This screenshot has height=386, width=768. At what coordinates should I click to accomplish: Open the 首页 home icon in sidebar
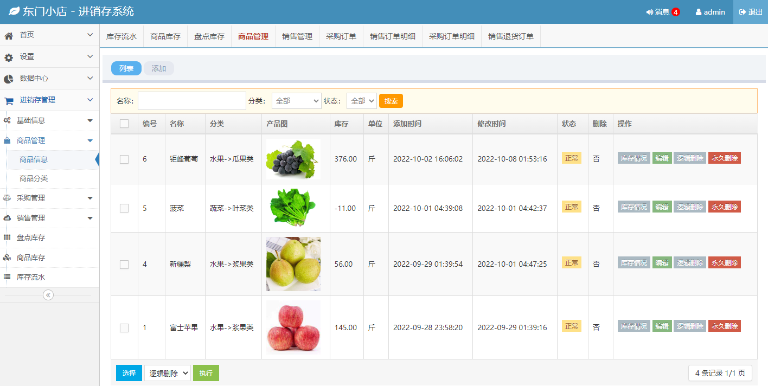pyautogui.click(x=8, y=35)
